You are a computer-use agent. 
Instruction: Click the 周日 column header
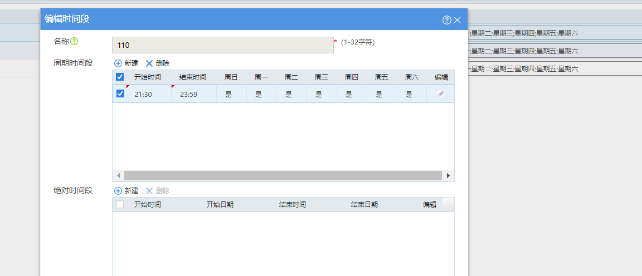pyautogui.click(x=231, y=77)
